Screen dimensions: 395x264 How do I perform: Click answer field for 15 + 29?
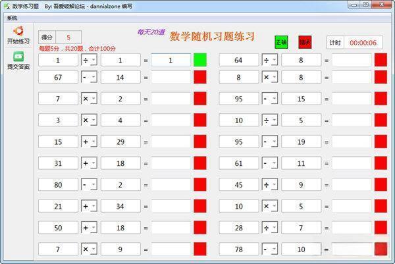(171, 142)
